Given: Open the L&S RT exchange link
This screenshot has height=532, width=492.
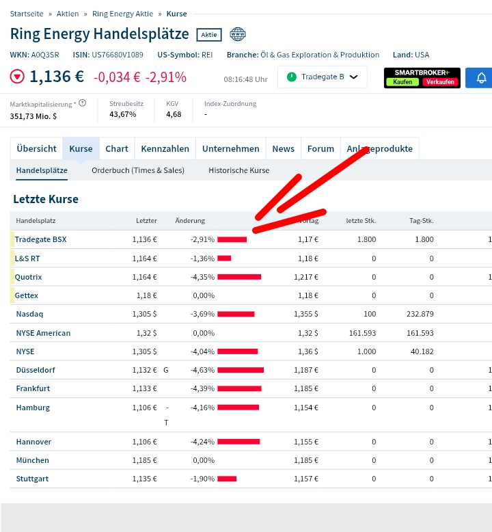Looking at the screenshot, I should coord(27,258).
